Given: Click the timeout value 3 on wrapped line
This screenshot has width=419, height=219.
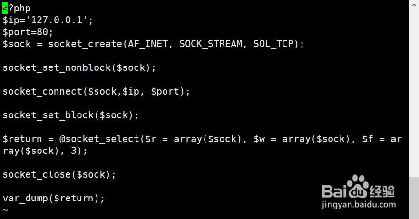Looking at the screenshot, I should point(74,151).
